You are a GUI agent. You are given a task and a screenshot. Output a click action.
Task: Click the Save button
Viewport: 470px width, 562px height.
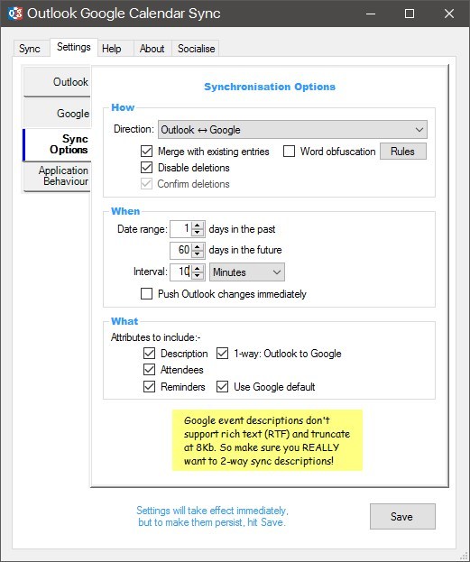[402, 516]
